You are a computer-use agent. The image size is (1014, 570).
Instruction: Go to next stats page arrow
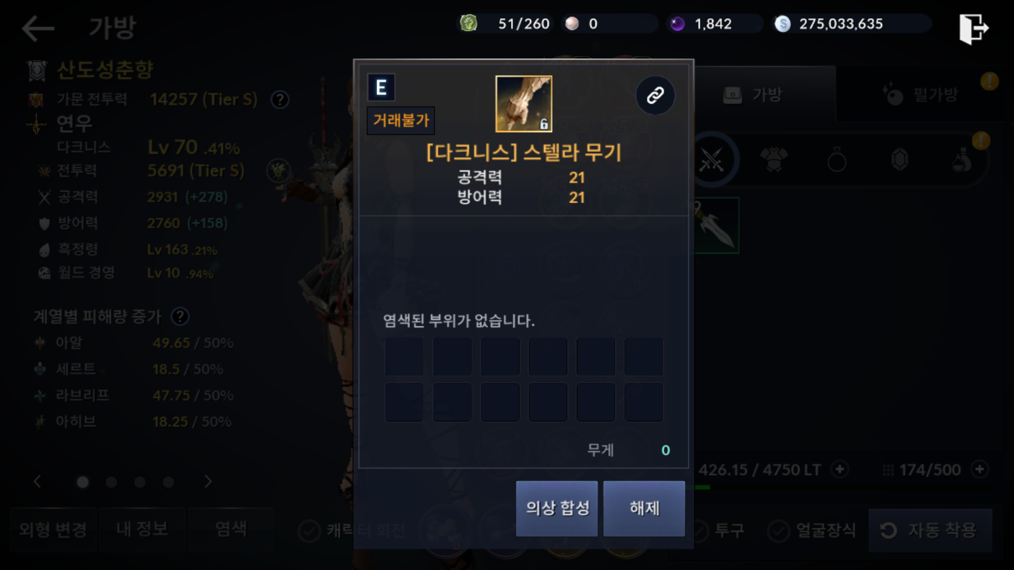[x=208, y=482]
